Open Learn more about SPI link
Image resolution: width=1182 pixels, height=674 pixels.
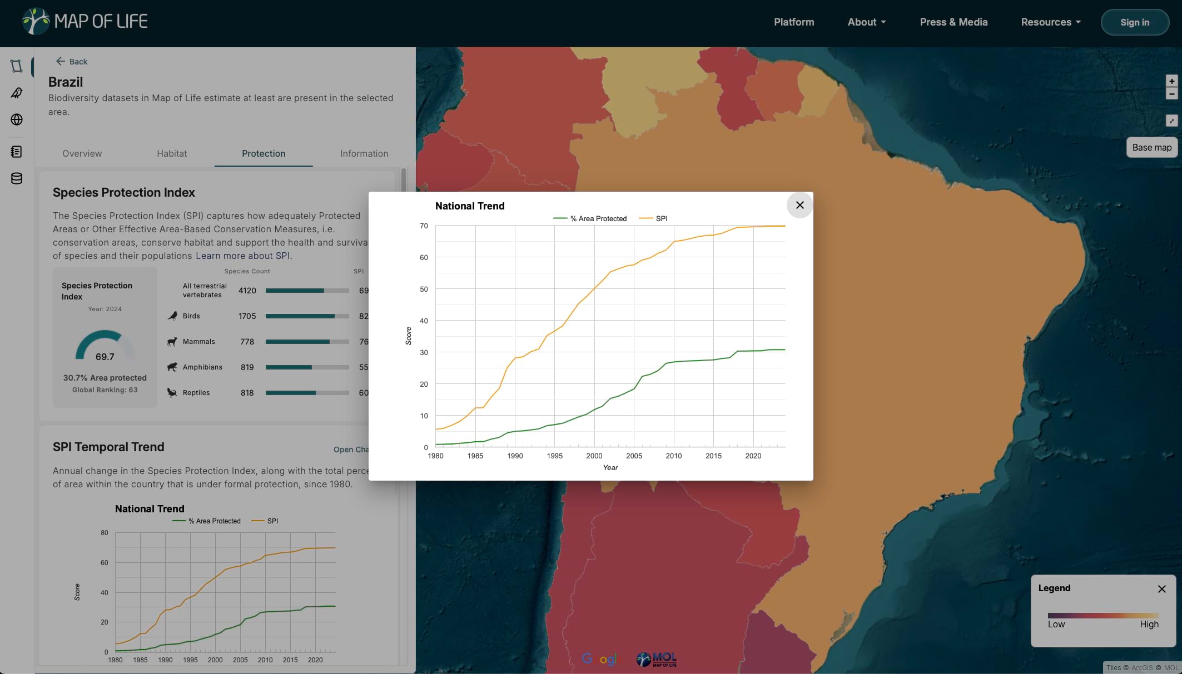point(242,256)
